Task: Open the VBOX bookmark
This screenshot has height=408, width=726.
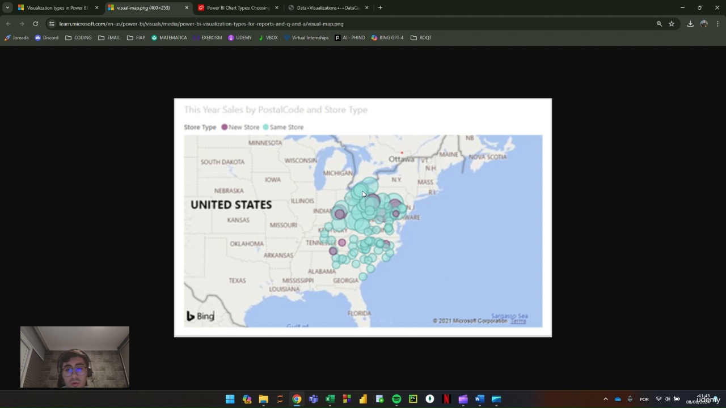Action: [x=268, y=38]
